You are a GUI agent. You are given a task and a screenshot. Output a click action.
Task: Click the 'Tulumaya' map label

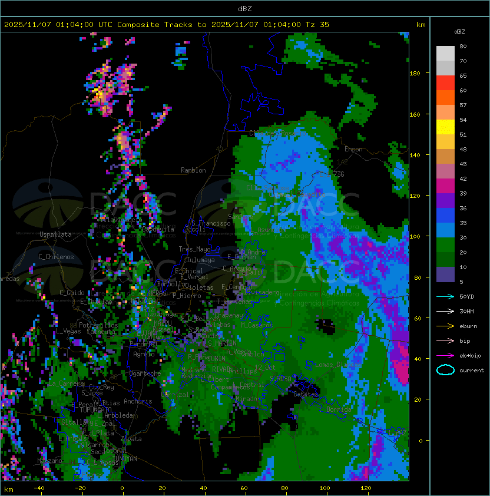201,260
